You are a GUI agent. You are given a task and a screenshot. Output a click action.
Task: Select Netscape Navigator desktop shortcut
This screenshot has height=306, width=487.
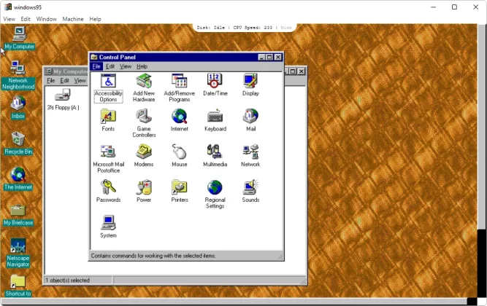point(18,246)
